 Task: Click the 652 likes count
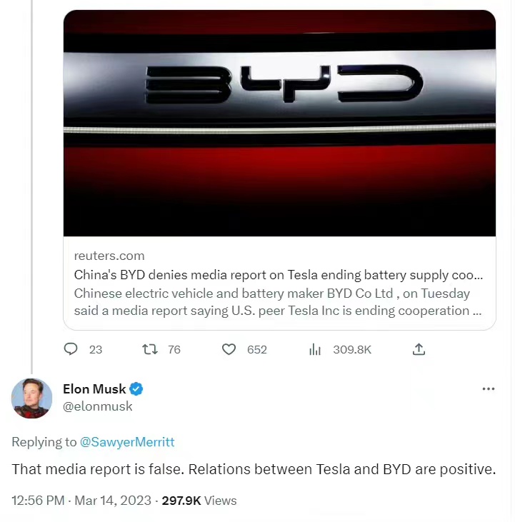click(256, 349)
